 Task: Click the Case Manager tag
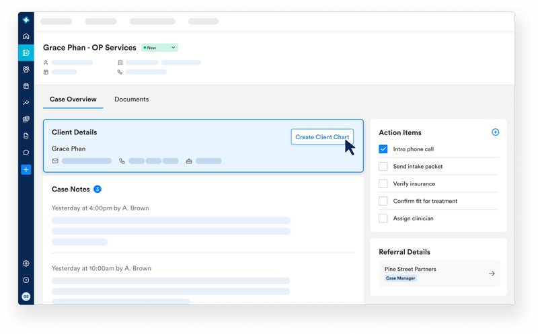[x=400, y=278]
